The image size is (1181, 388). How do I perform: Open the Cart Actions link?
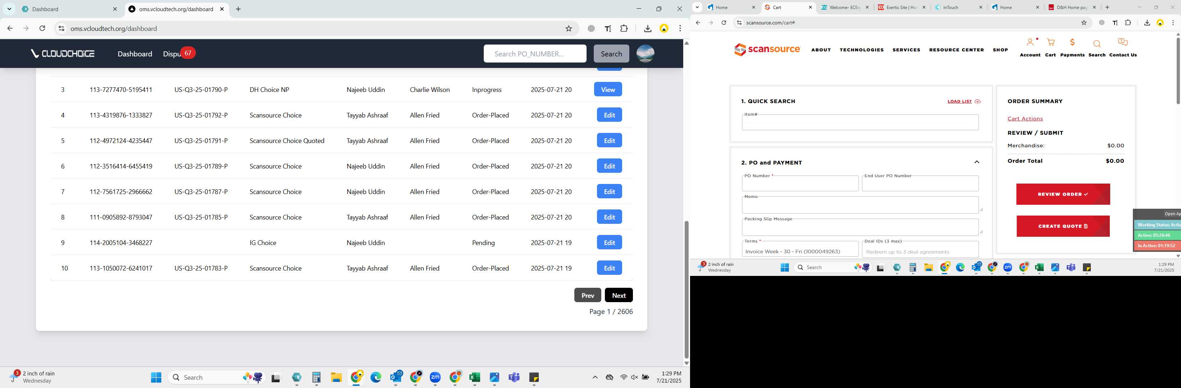tap(1025, 119)
